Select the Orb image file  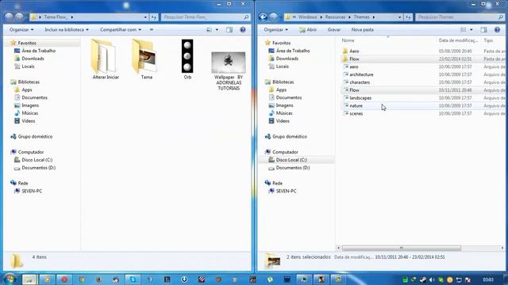click(x=187, y=59)
